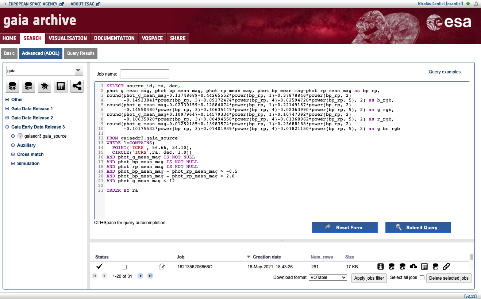Open the SEARCH menu item
The image size is (481, 299).
pyautogui.click(x=32, y=38)
